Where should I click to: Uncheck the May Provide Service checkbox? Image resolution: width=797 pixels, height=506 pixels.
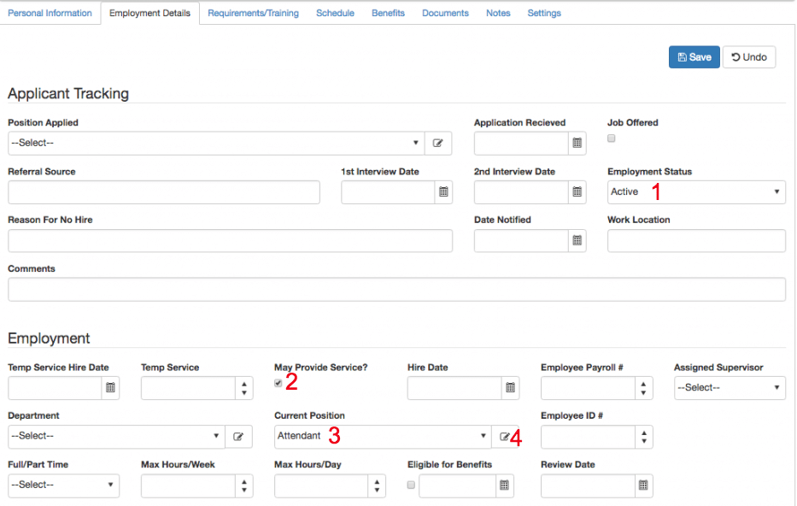(x=277, y=382)
